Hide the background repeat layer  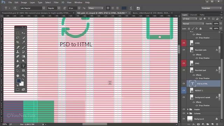point(184,97)
